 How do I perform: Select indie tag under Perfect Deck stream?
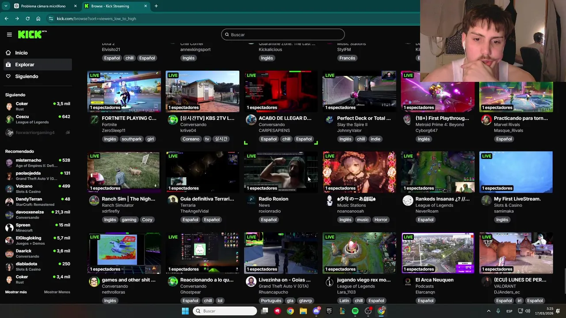[375, 139]
